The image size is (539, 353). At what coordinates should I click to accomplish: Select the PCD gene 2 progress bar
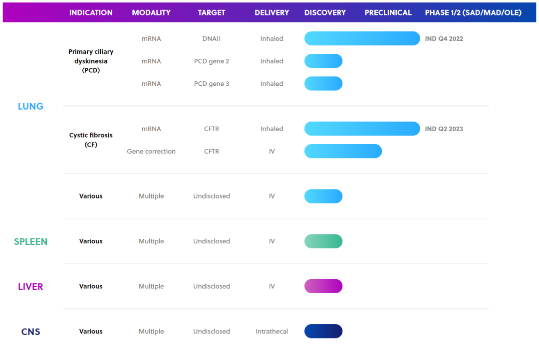tap(323, 61)
